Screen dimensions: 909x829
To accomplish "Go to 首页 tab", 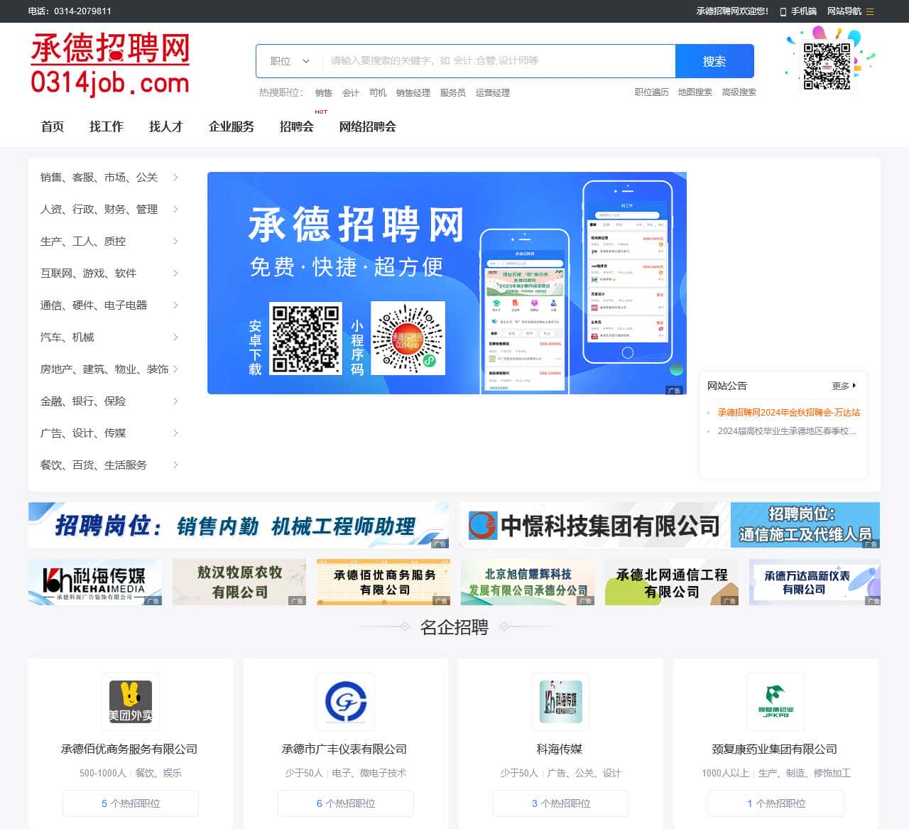I will 53,126.
